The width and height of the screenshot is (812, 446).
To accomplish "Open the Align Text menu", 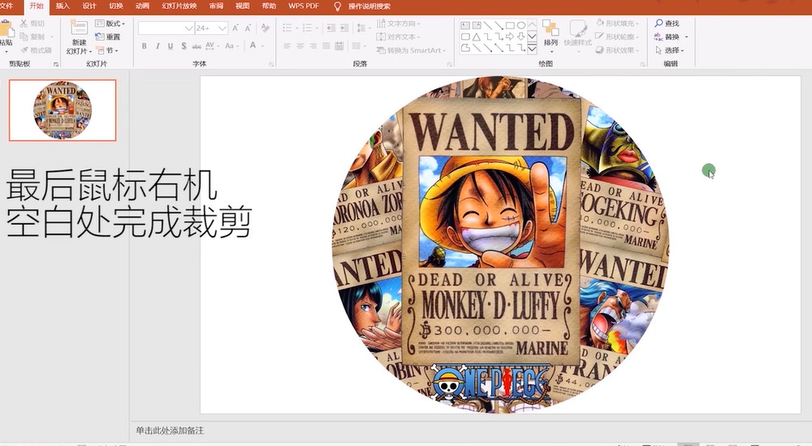I will [398, 36].
